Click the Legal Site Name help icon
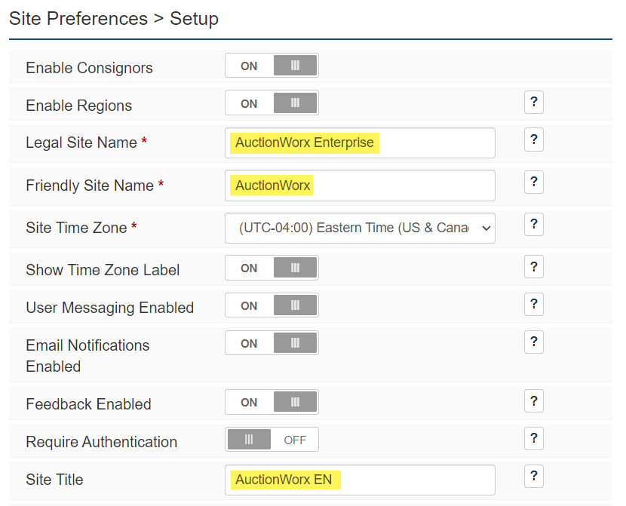 [x=534, y=140]
